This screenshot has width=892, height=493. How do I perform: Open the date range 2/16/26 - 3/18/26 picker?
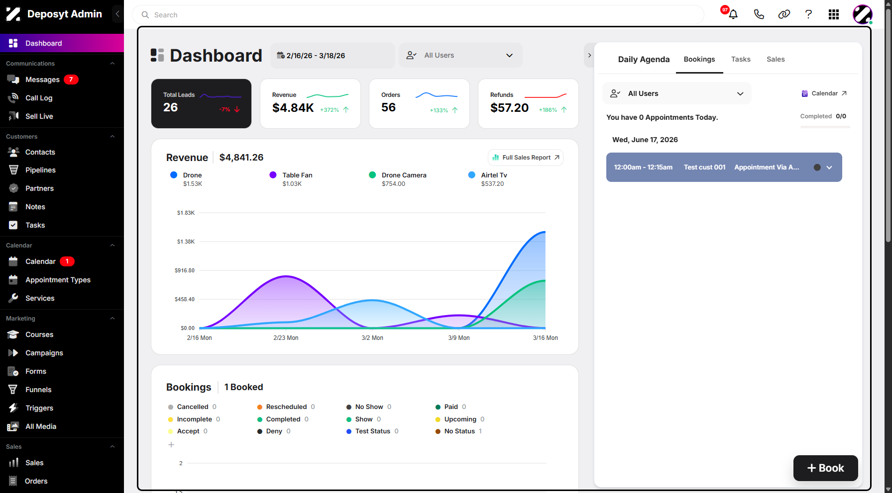pyautogui.click(x=333, y=55)
